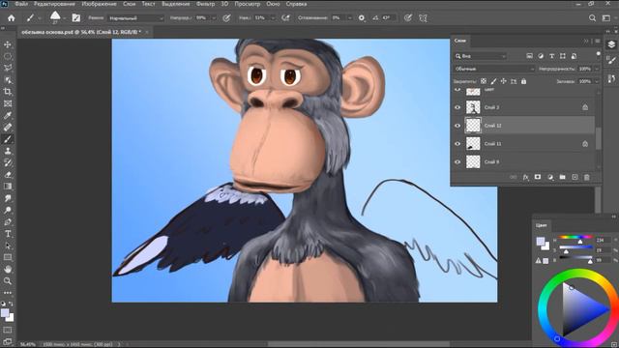Toggle the layer filter on/off switch
The image size is (619, 348).
click(599, 54)
